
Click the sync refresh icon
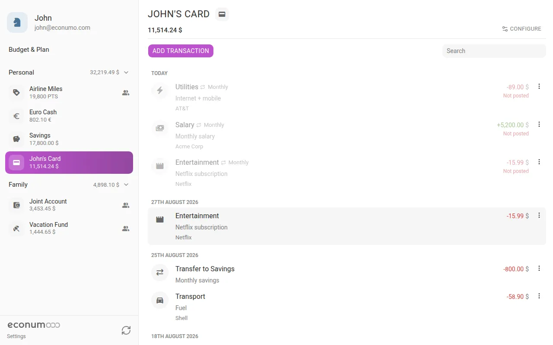pos(126,330)
